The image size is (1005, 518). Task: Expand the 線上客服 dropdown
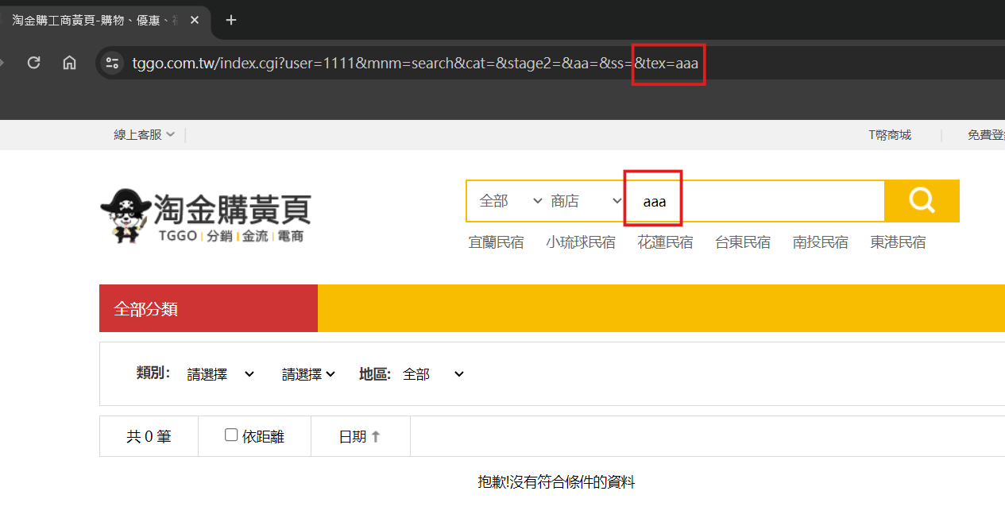tap(145, 135)
